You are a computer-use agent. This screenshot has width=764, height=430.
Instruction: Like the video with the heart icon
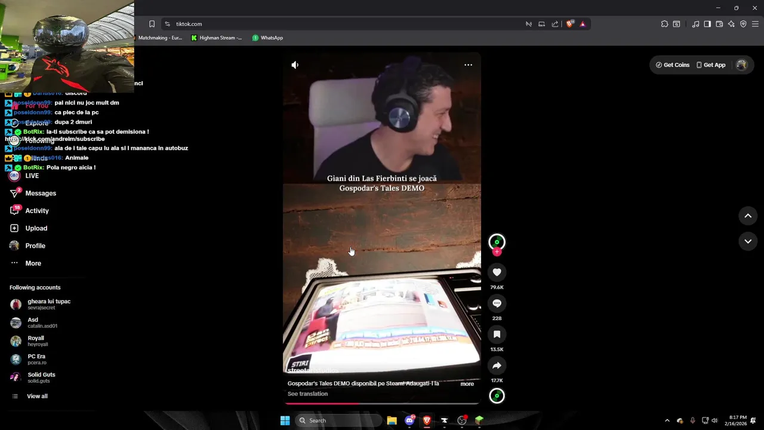click(x=497, y=272)
